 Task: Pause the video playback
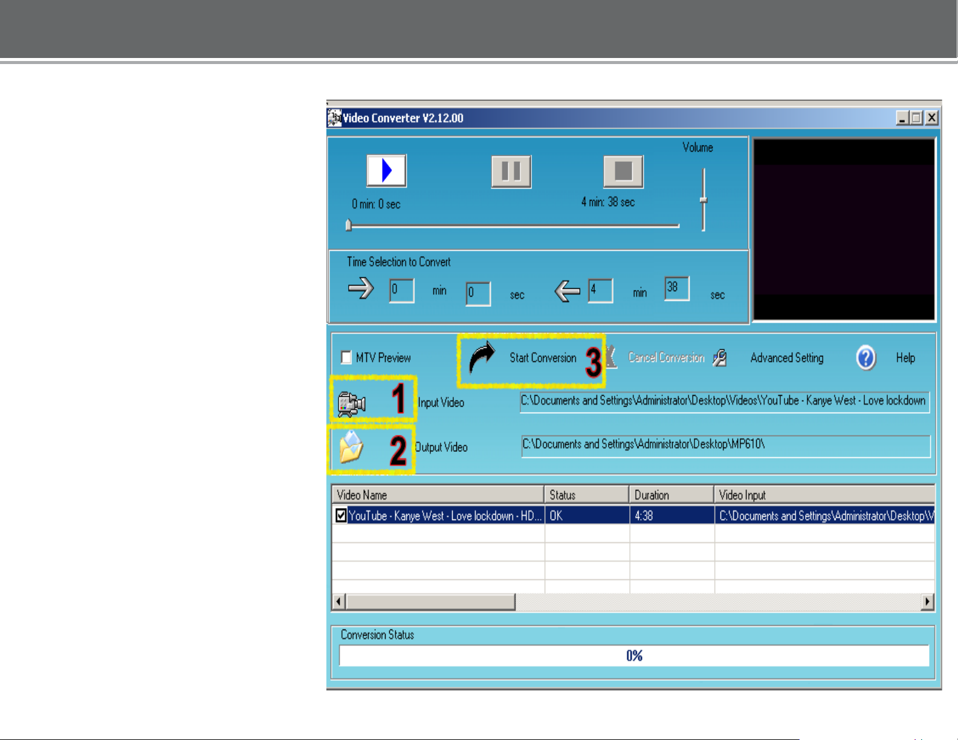pyautogui.click(x=511, y=172)
